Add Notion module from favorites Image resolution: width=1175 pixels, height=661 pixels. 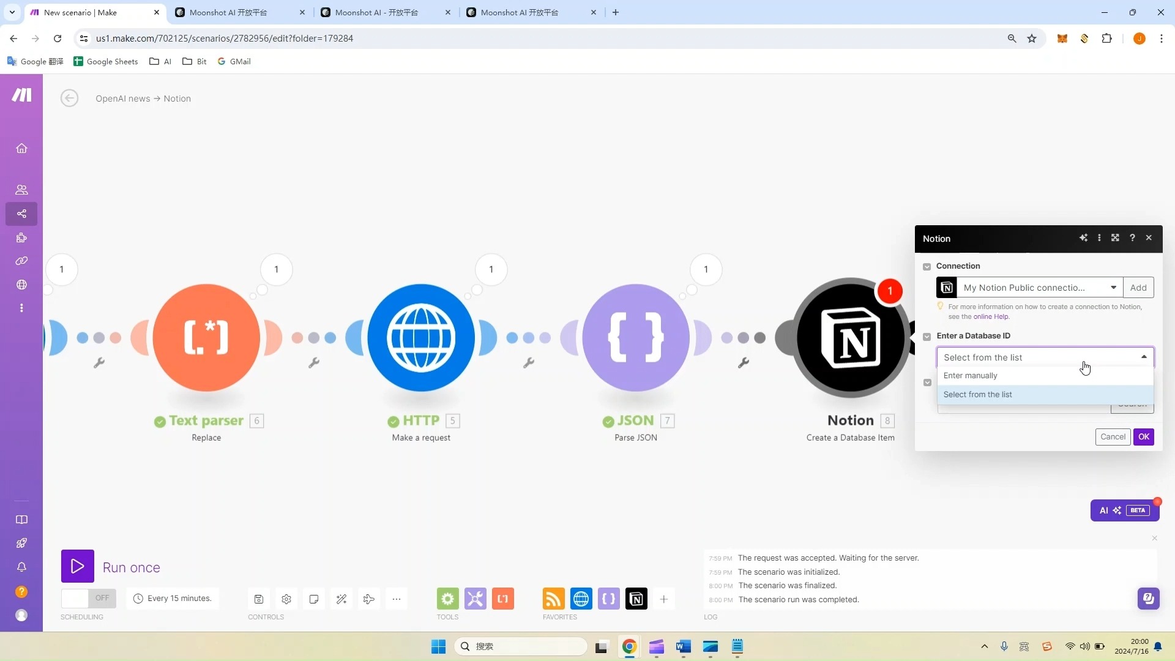coord(636,599)
